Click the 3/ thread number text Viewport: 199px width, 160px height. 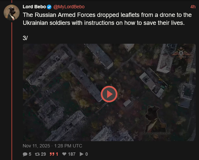[x=25, y=38]
